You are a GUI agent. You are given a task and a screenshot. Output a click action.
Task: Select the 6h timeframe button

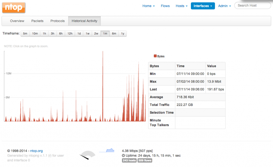(x=61, y=33)
